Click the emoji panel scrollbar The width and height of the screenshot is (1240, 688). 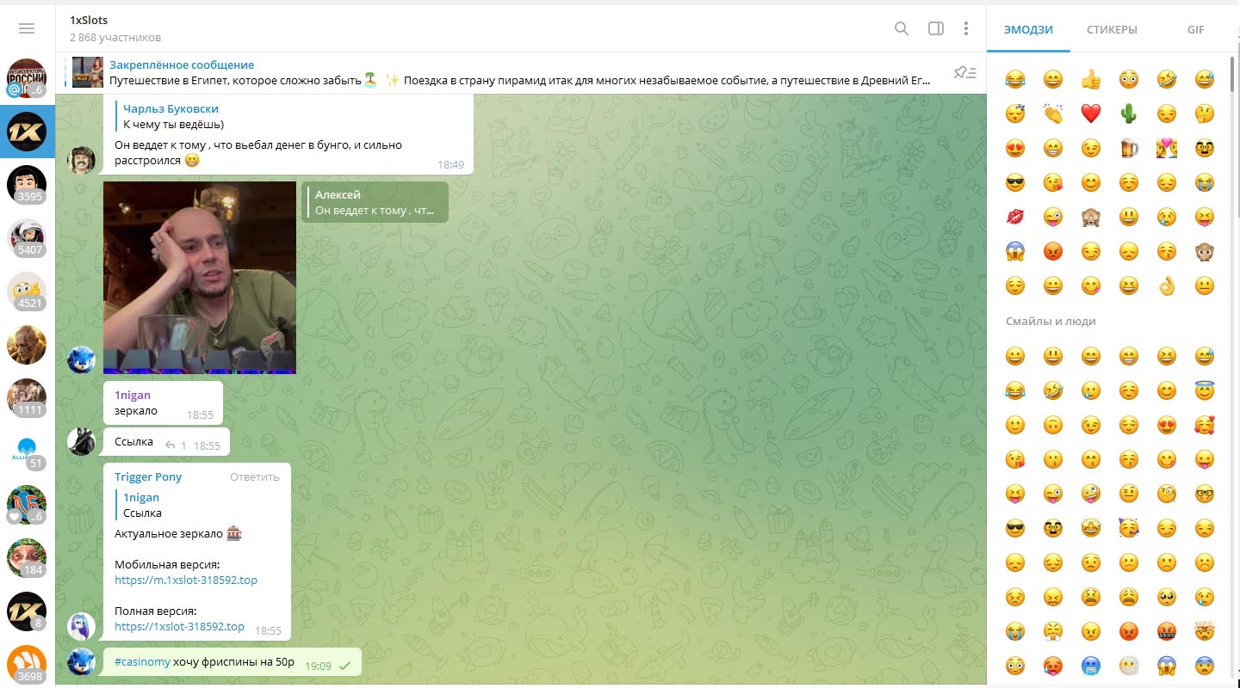1233,76
